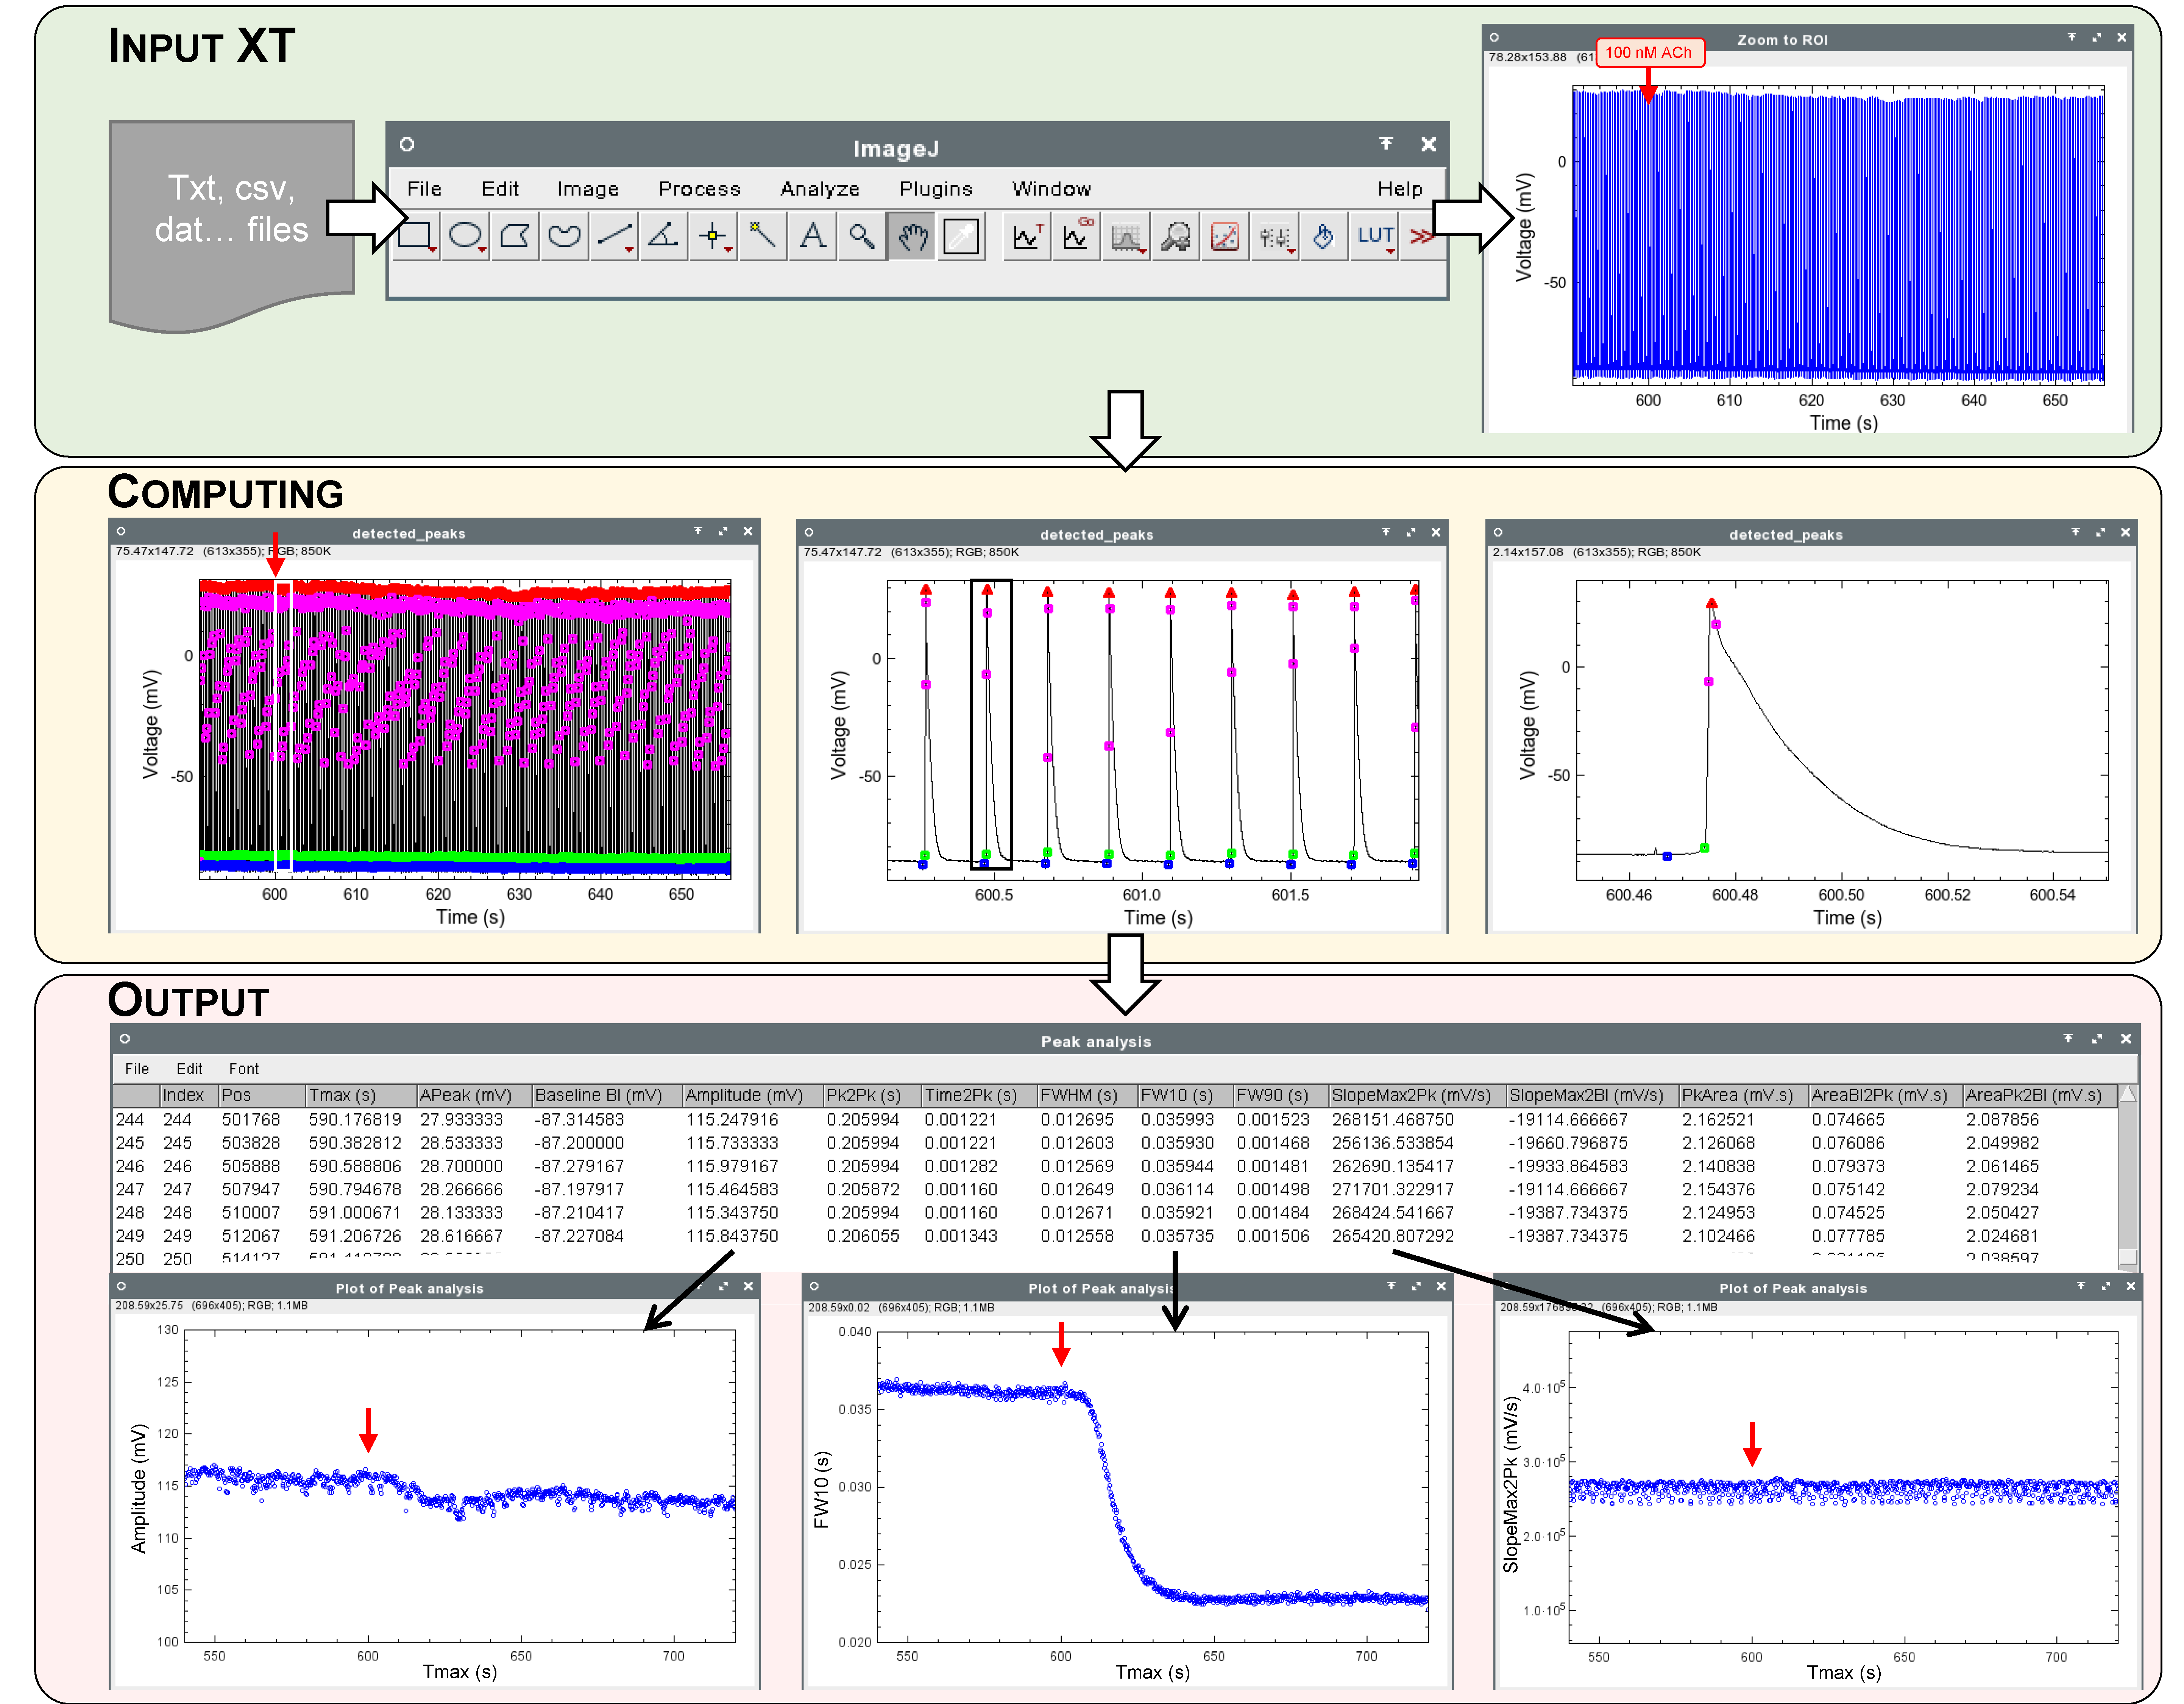Select cell value -87.314583
The width and height of the screenshot is (2184, 1704).
(579, 1120)
